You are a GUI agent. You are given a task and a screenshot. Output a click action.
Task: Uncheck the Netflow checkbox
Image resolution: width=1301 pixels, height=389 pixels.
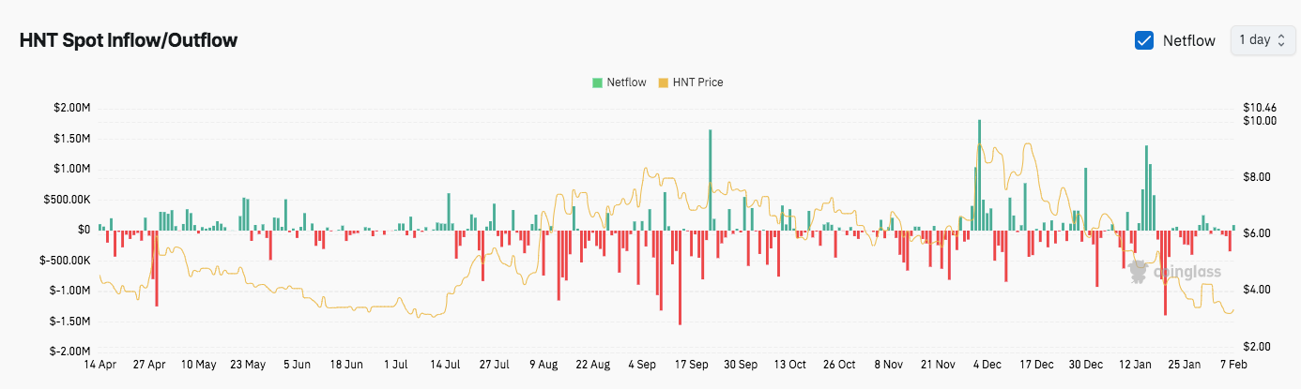tap(1144, 40)
